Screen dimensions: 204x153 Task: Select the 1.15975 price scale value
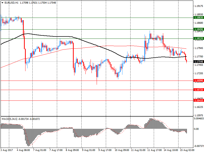pos(199,116)
